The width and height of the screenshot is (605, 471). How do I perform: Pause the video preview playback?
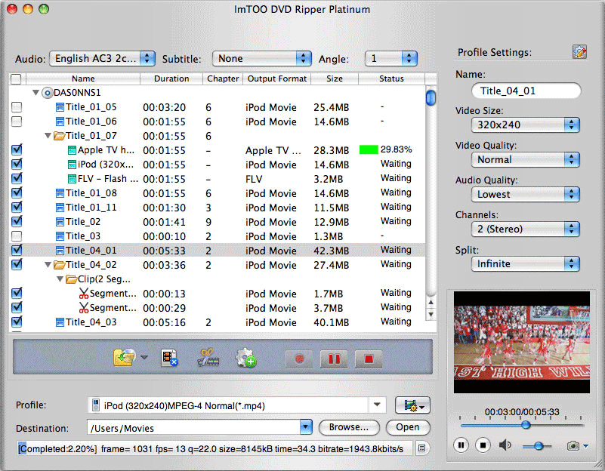[x=461, y=445]
